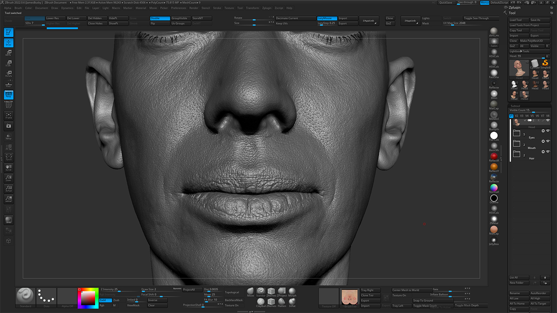The width and height of the screenshot is (557, 313).
Task: Select the Scale tool on the left sidebar
Action: click(9, 63)
